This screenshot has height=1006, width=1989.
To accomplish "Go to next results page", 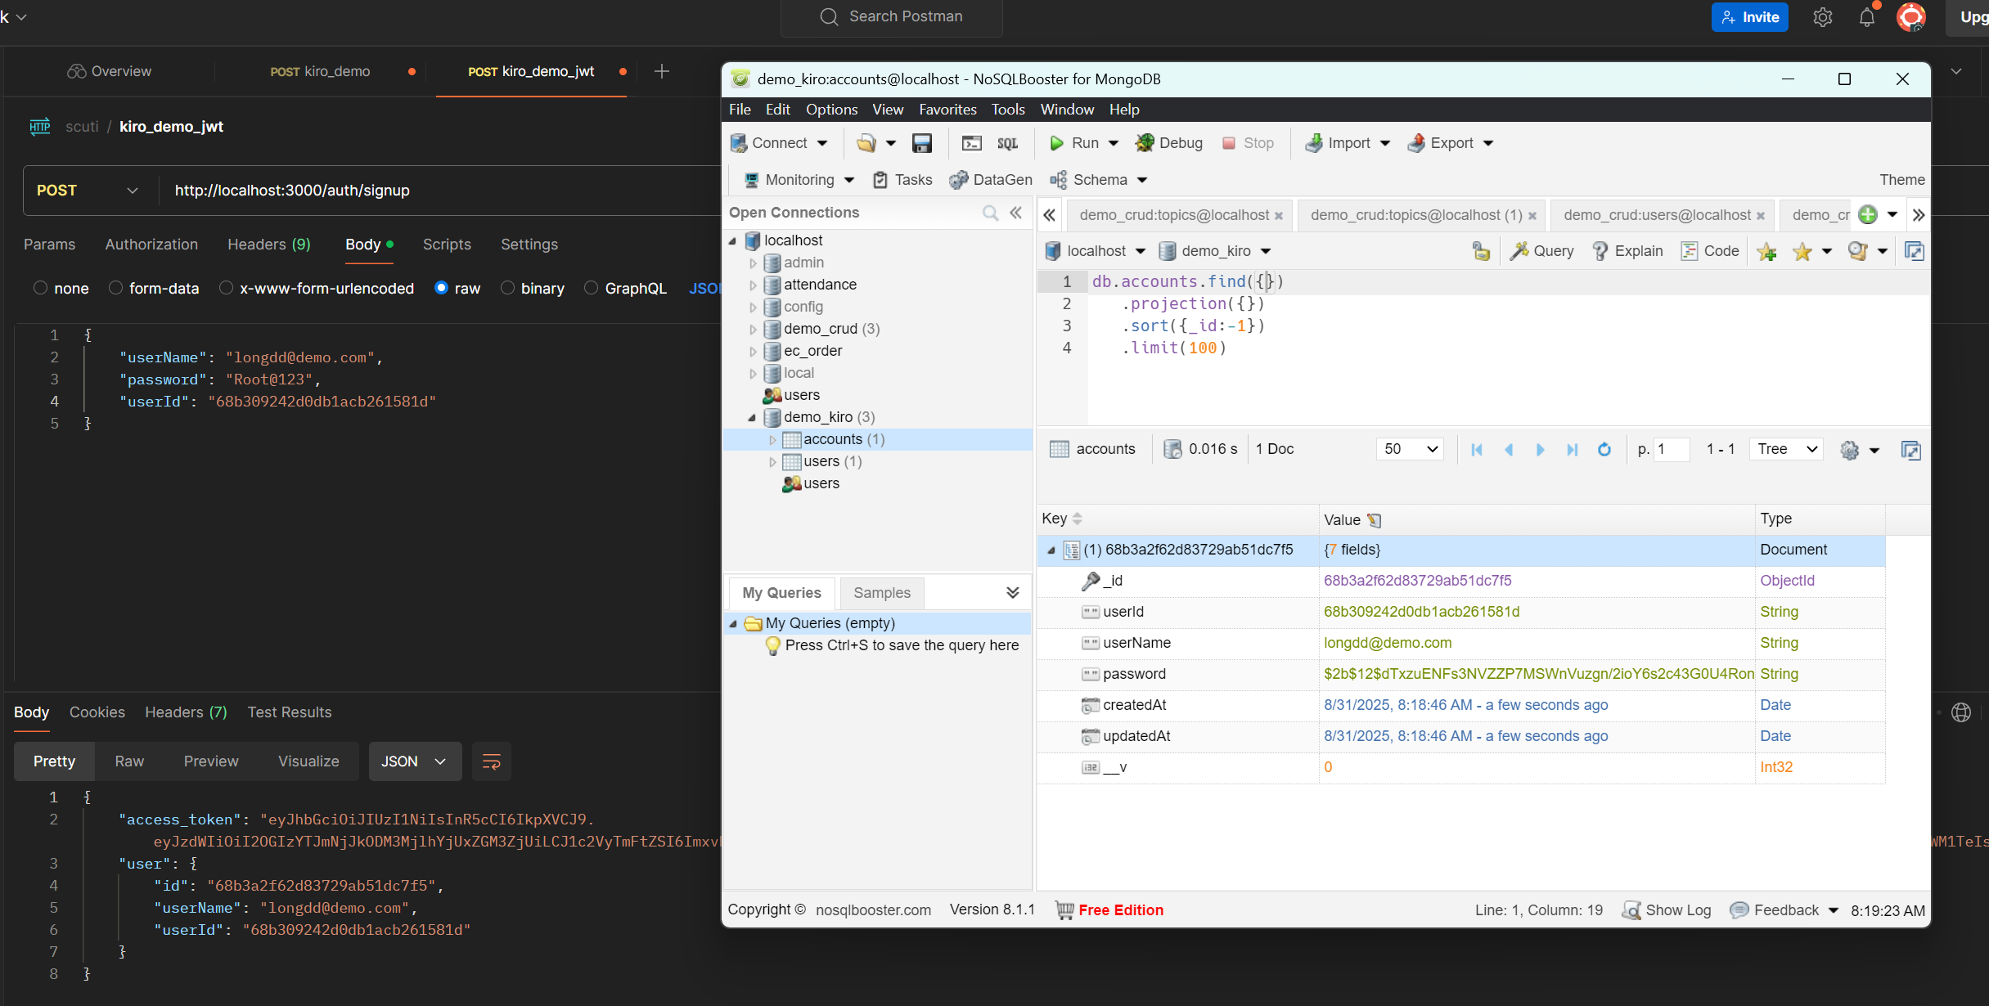I will pos(1540,450).
